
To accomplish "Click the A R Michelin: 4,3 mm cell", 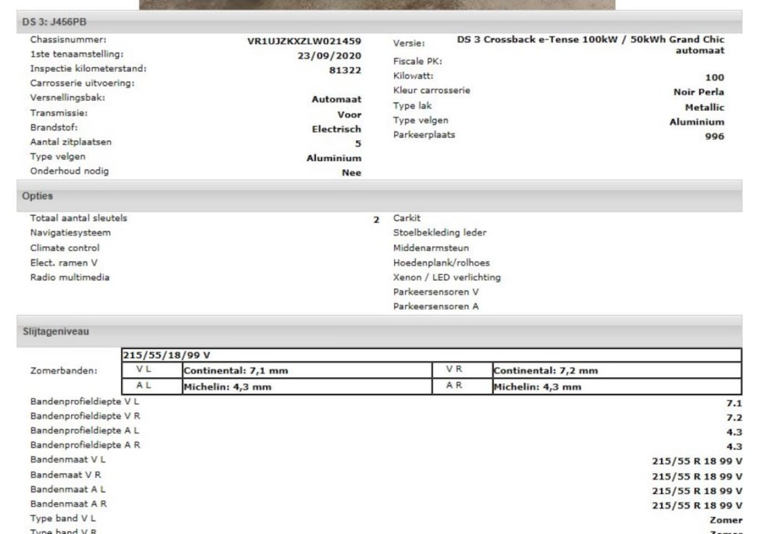I will pyautogui.click(x=617, y=387).
